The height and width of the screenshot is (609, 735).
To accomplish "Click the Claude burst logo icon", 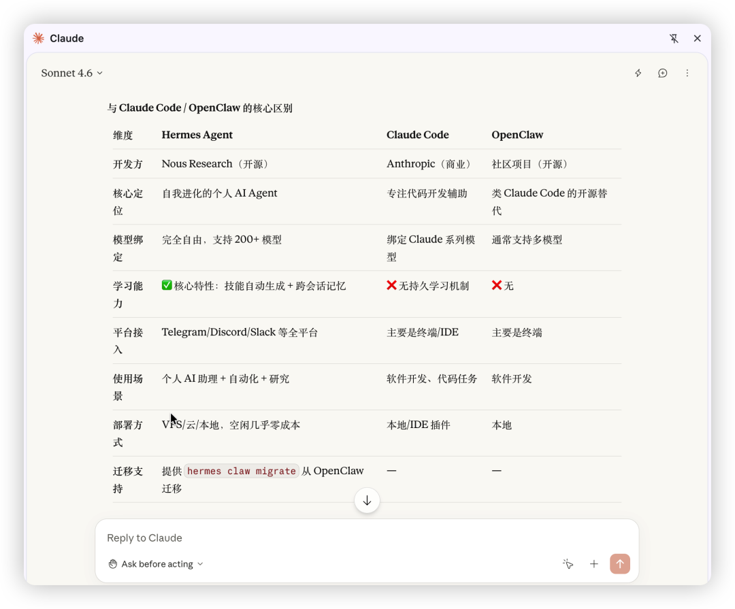I will coord(39,38).
